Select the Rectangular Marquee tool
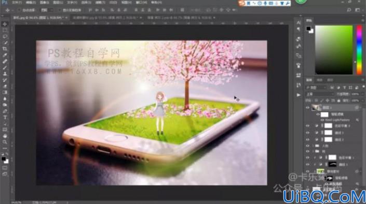Image resolution: width=366 pixels, height=204 pixels. tap(5, 30)
